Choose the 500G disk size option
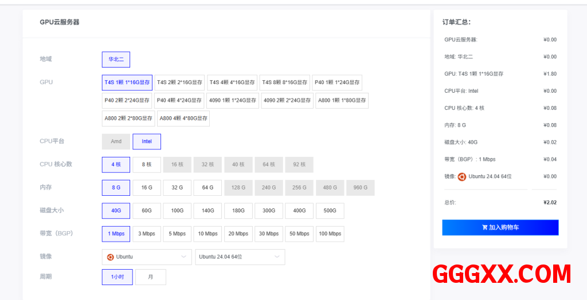Viewport: 587px width, 300px height. tap(330, 211)
